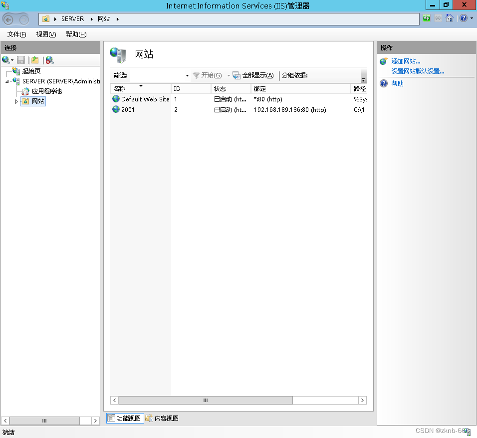
Task: Sort by the ID column header
Action: tap(191, 88)
